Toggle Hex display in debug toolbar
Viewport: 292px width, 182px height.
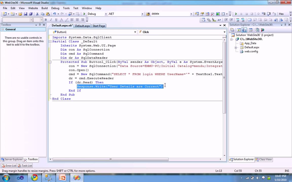click(x=281, y=14)
